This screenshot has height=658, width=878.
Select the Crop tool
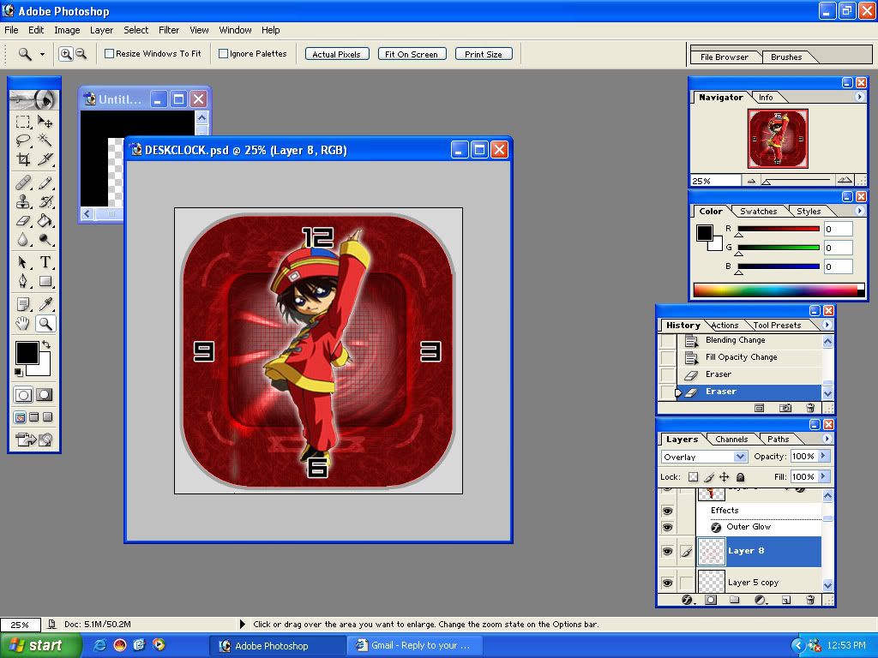pyautogui.click(x=23, y=159)
